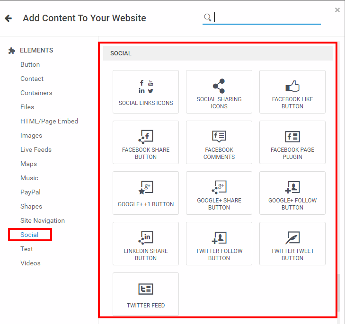Open the Contact category
The height and width of the screenshot is (324, 345).
click(32, 79)
